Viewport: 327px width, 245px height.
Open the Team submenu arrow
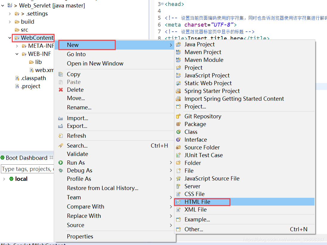[x=171, y=197]
